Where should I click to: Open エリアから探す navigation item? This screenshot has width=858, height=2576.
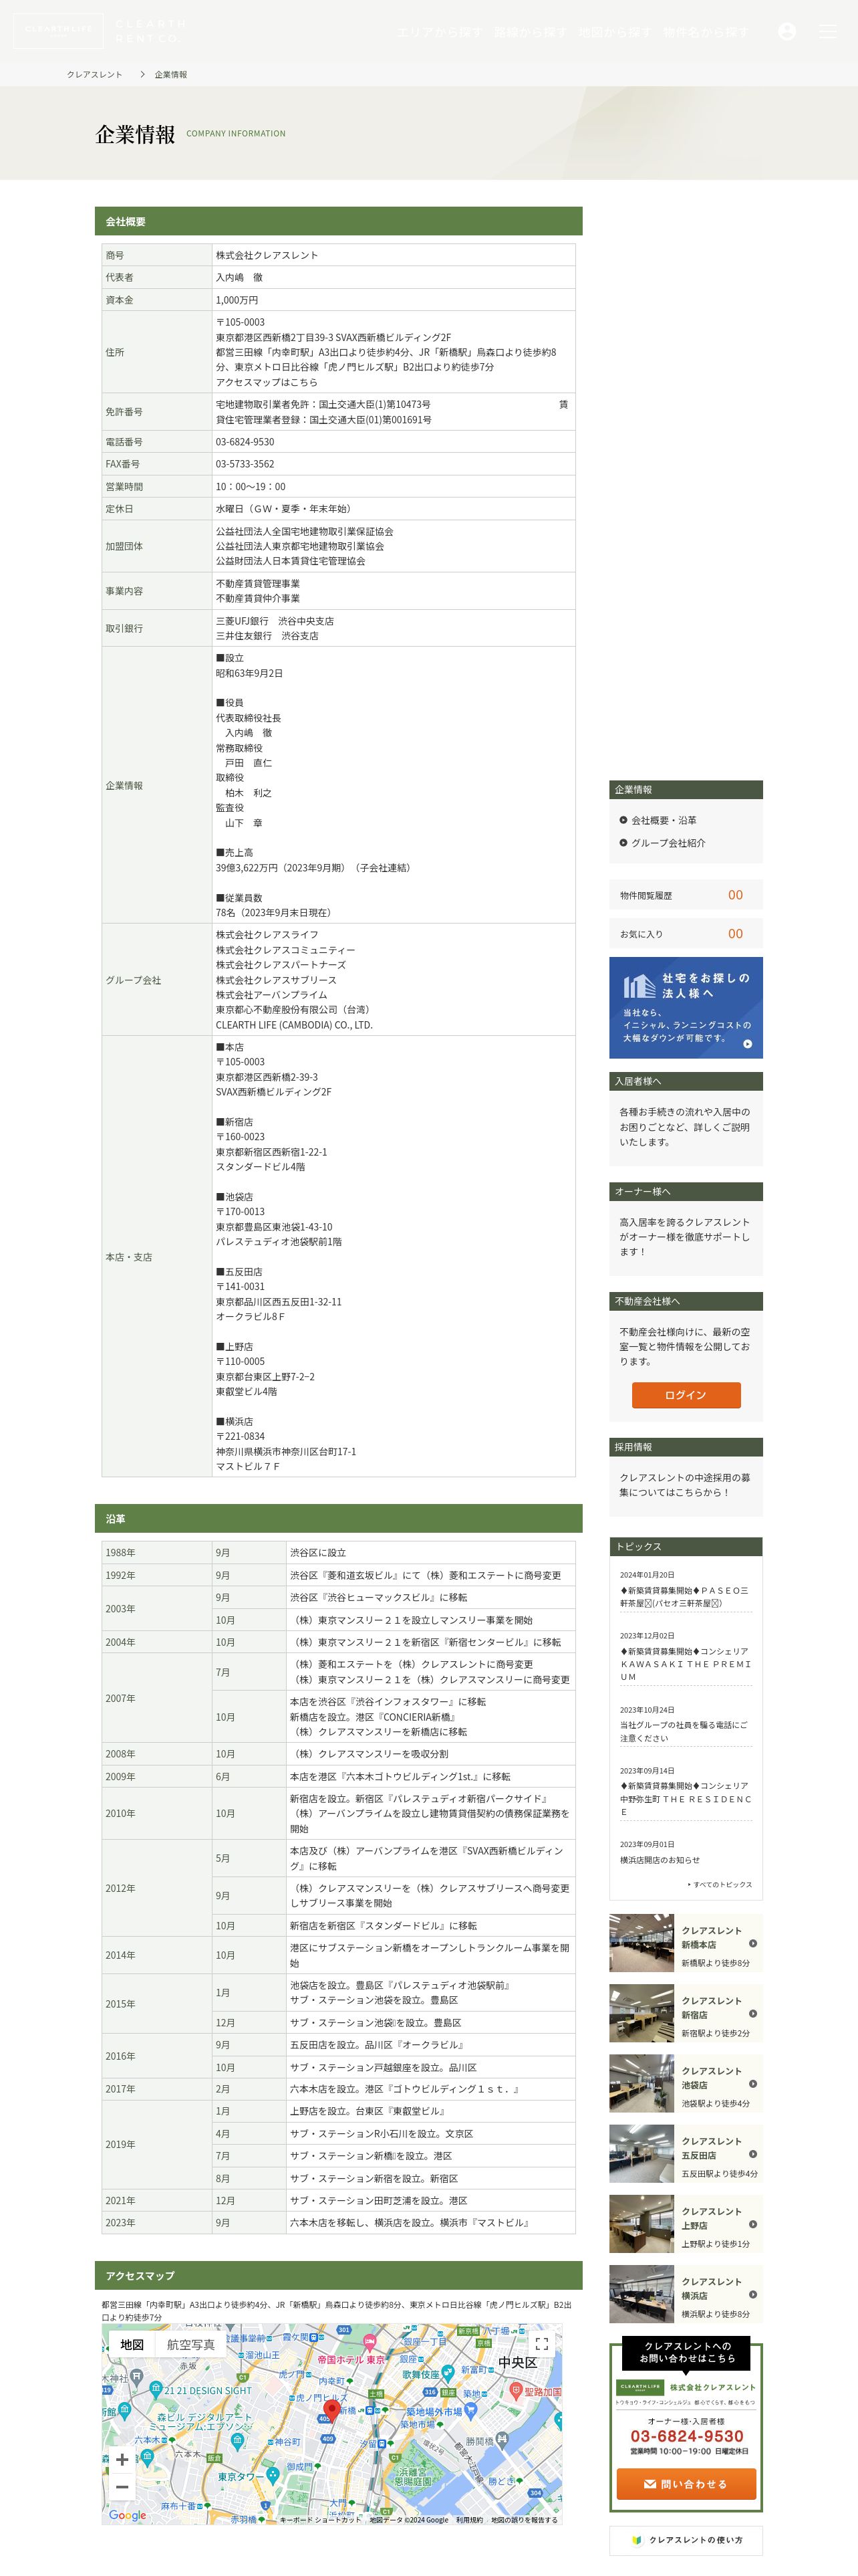coord(440,32)
